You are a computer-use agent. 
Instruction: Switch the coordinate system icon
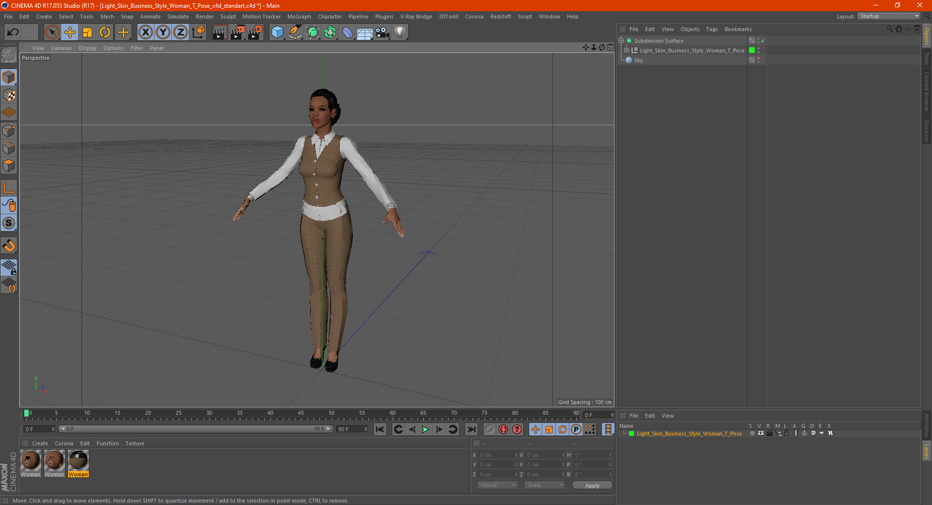[x=198, y=33]
